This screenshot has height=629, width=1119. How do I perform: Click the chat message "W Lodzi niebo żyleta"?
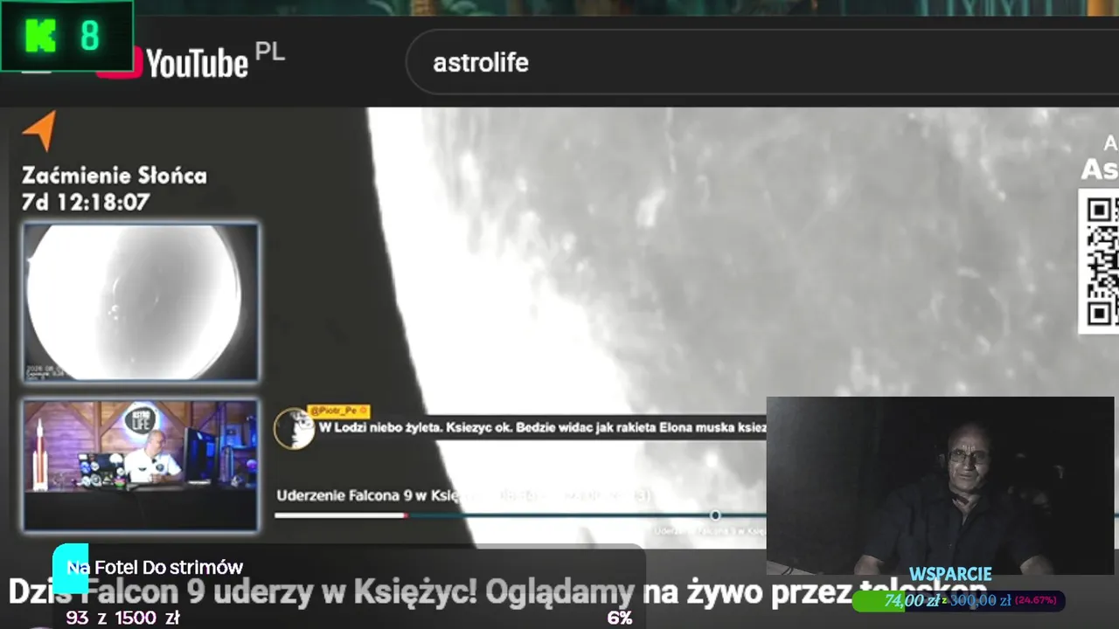(542, 427)
